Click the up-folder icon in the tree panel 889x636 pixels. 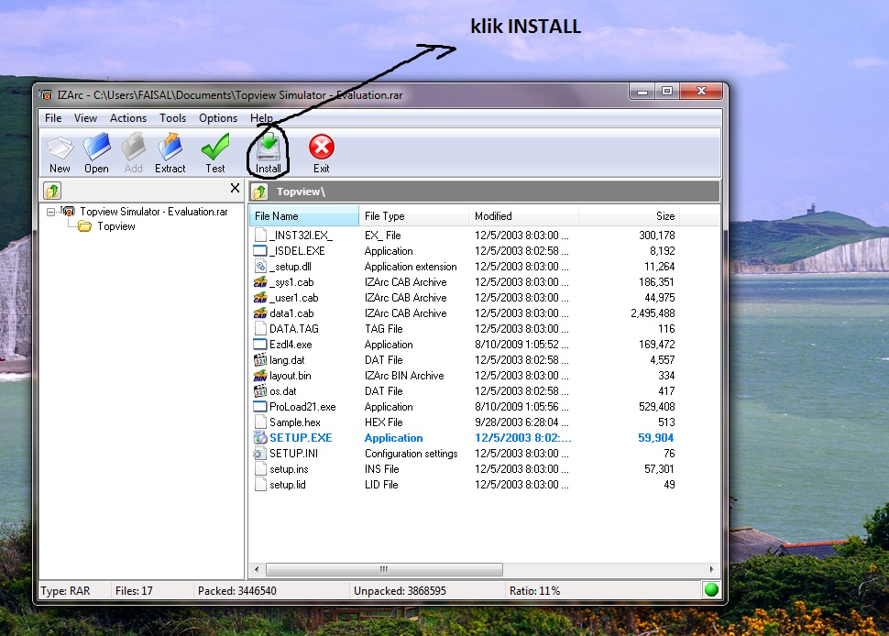53,190
